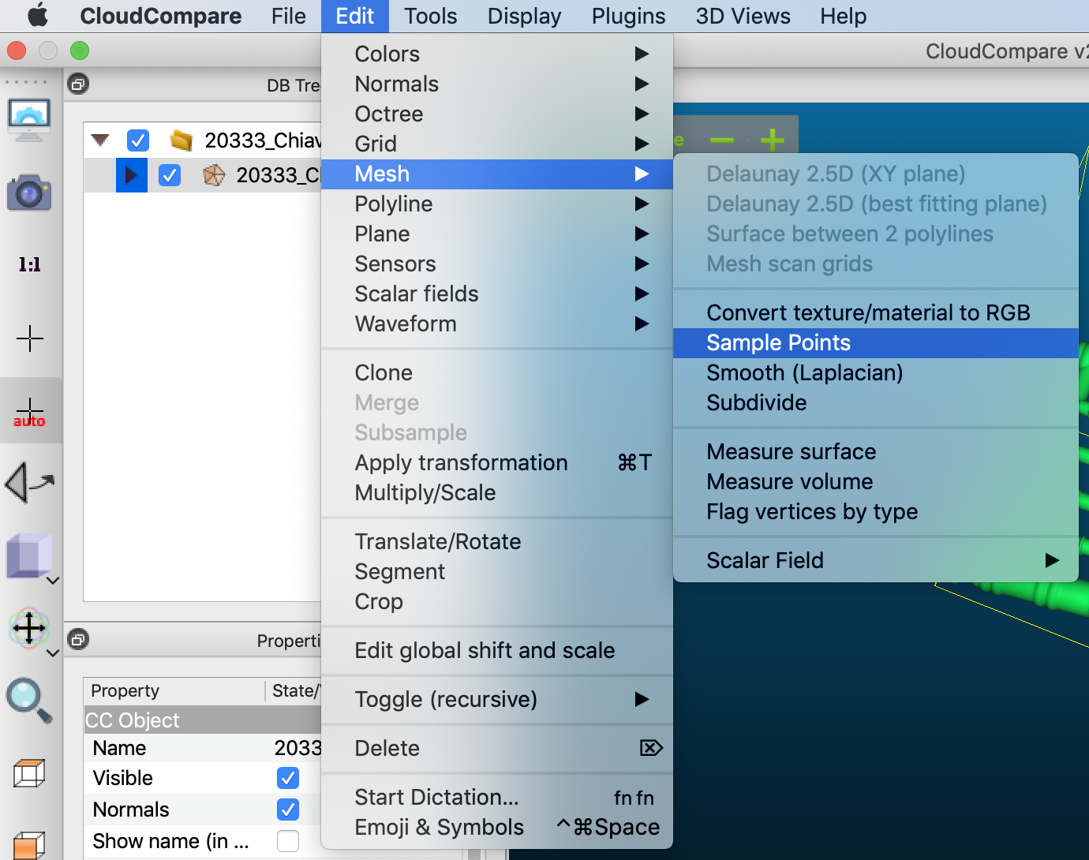The height and width of the screenshot is (860, 1089).
Task: Click the magnifier zoom icon
Action: click(x=29, y=700)
